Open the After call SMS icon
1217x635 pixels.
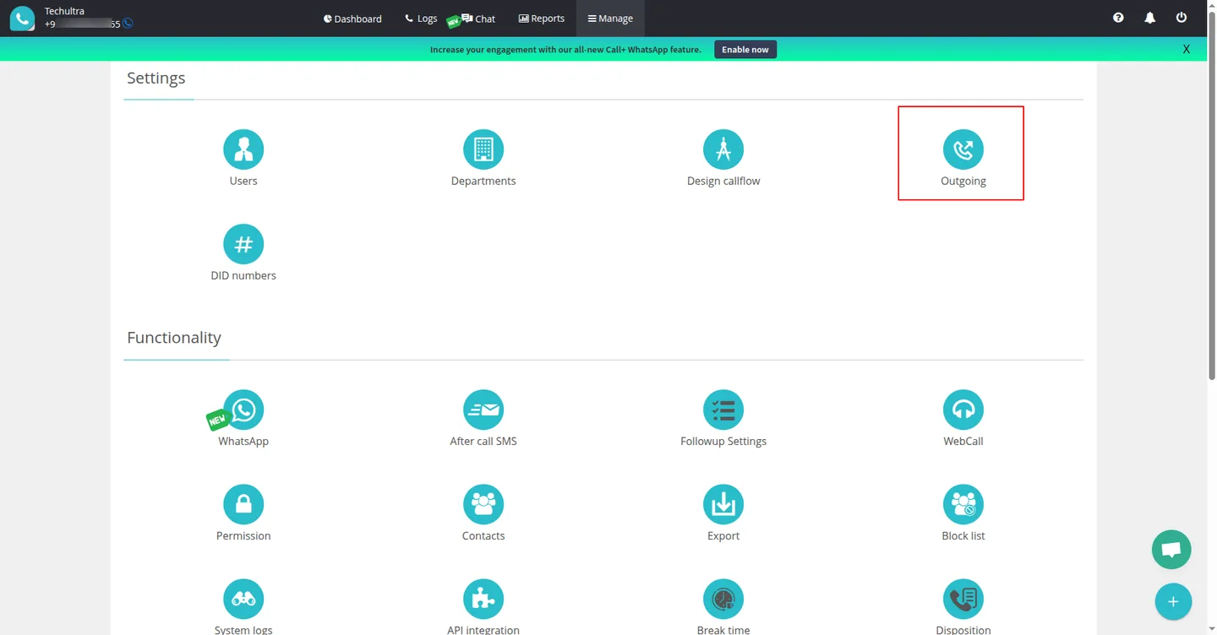[x=483, y=410]
